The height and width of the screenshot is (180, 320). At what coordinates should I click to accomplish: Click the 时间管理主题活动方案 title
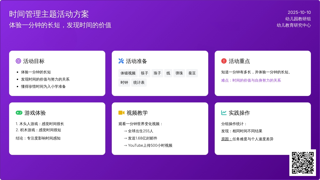click(x=49, y=14)
